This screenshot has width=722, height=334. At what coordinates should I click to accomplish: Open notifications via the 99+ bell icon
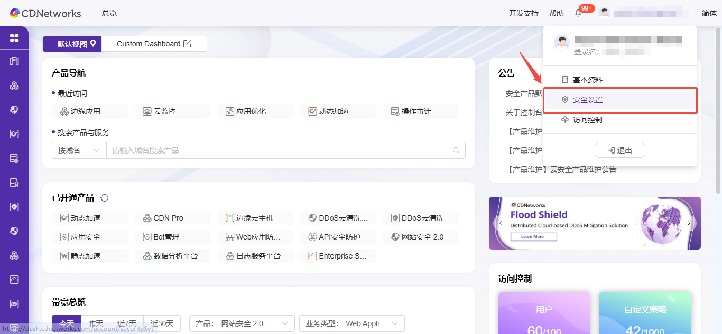(x=578, y=13)
